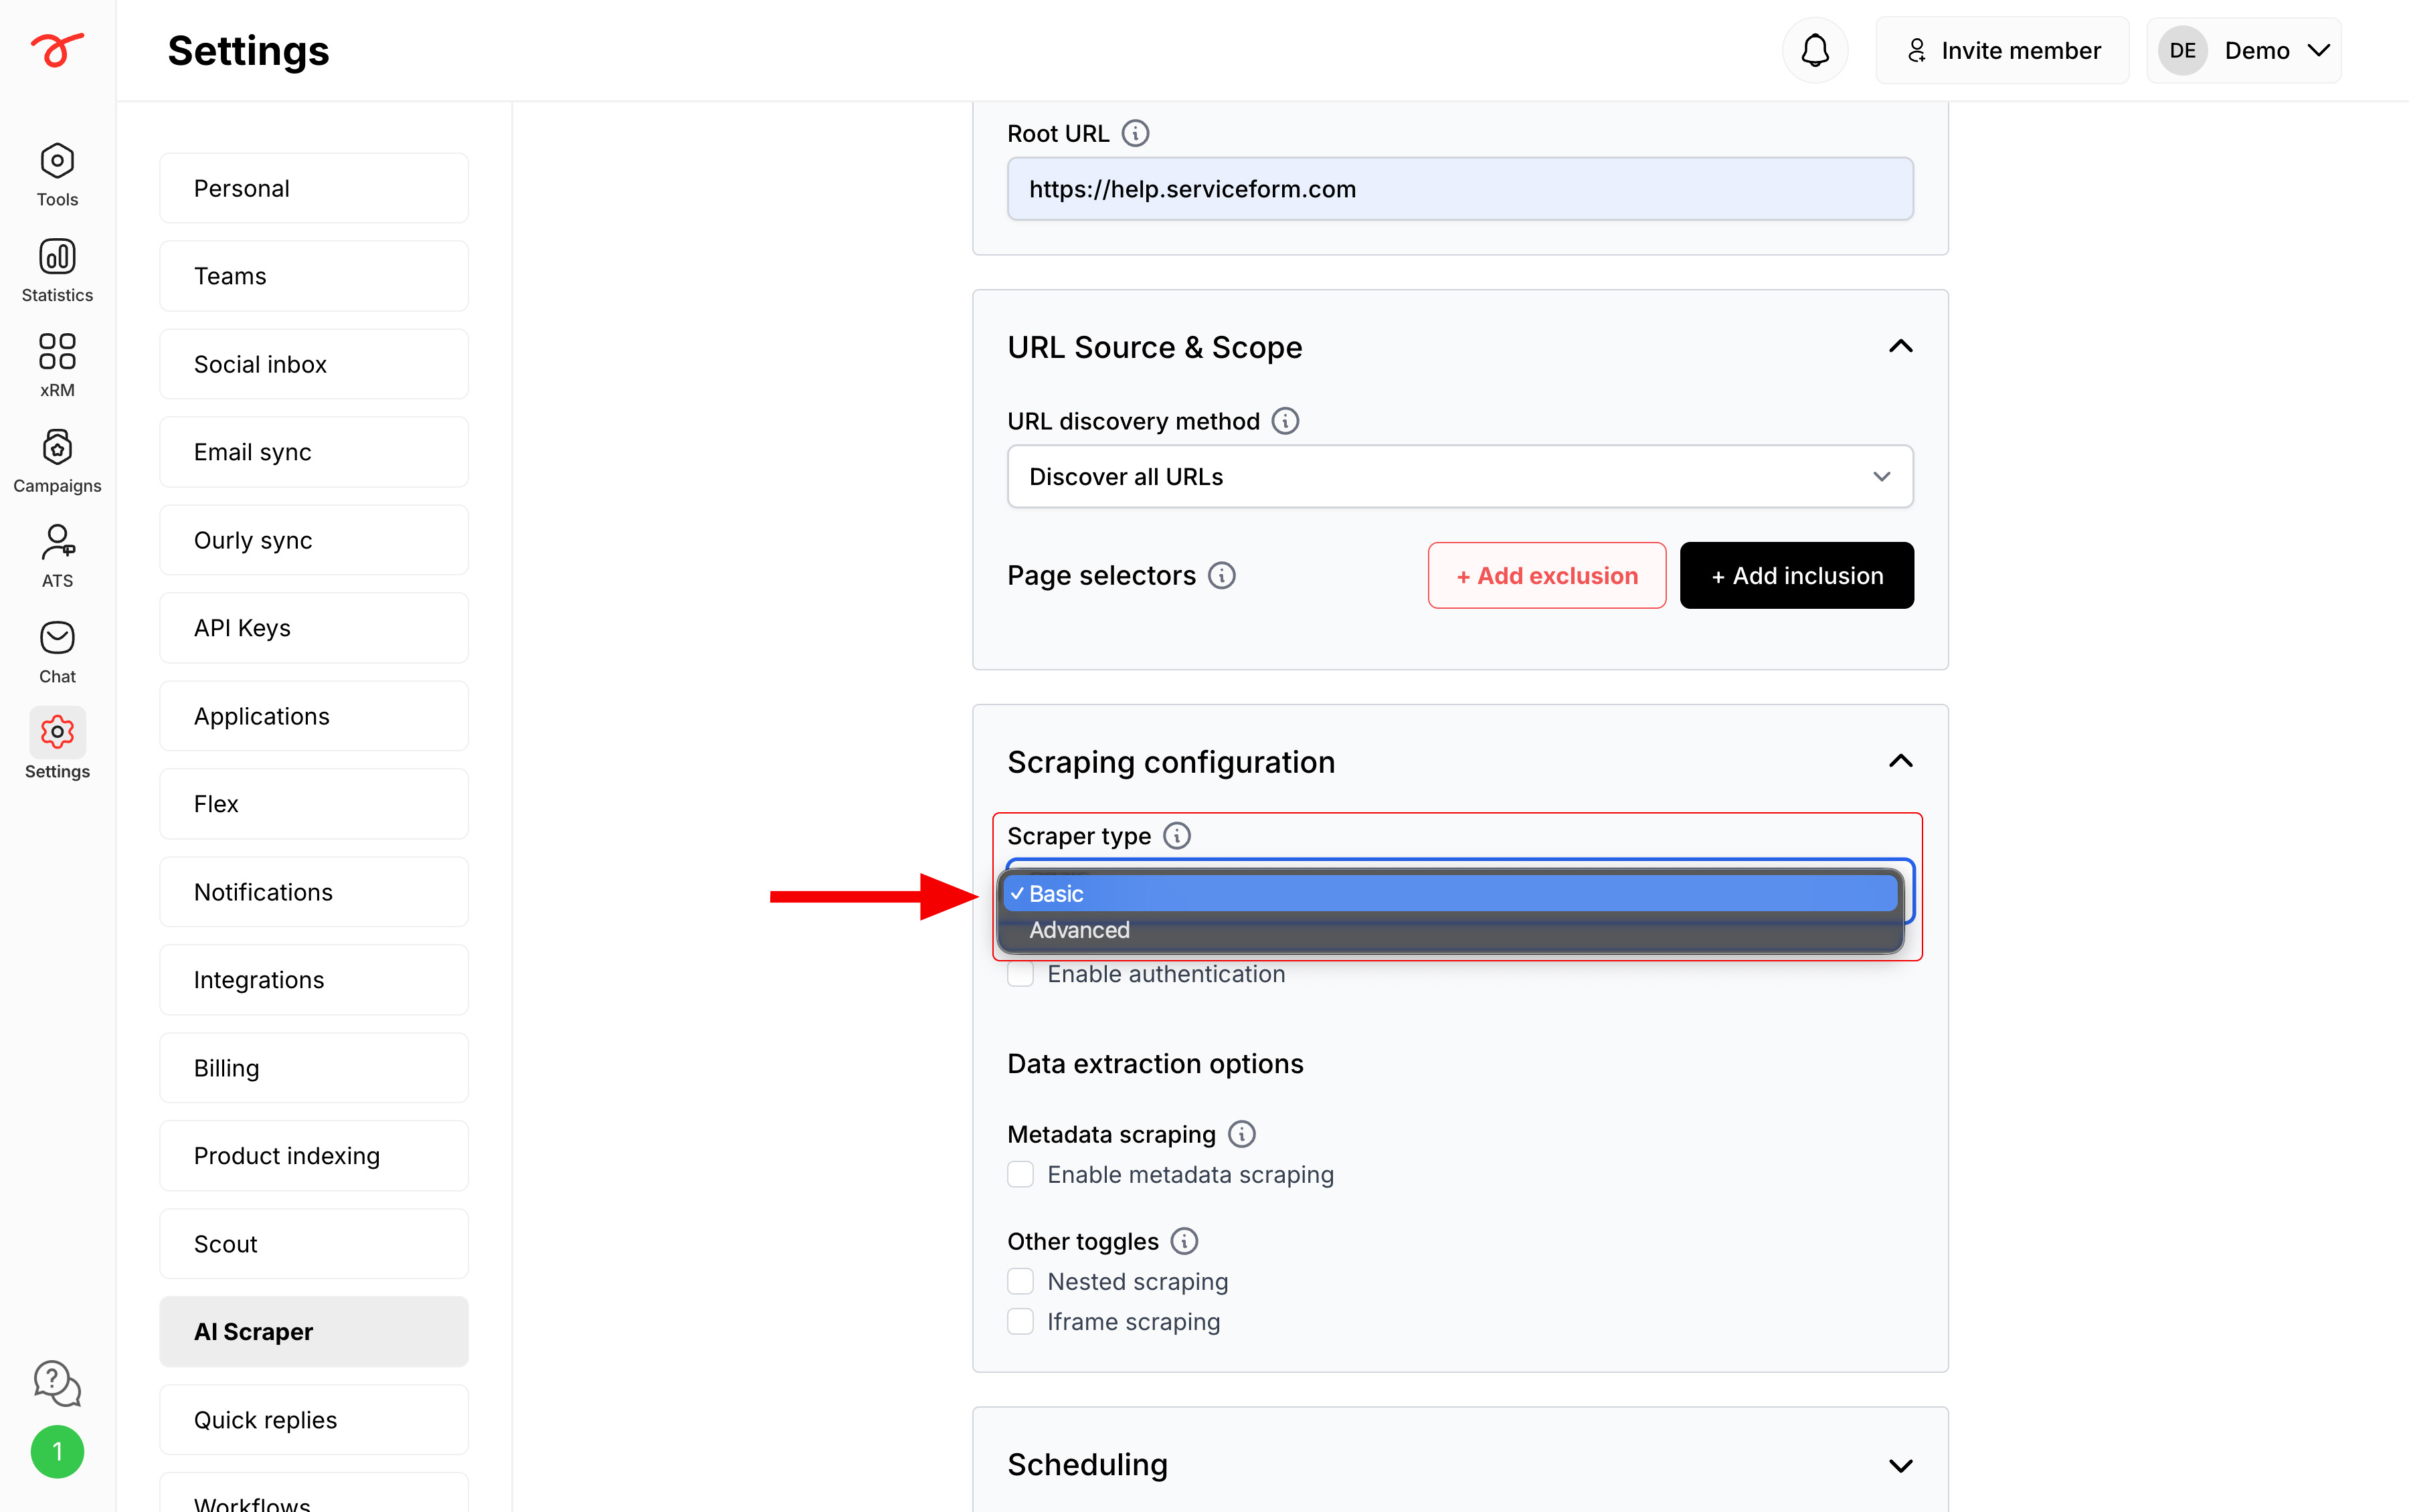Click the Add exclusion button

(x=1546, y=575)
